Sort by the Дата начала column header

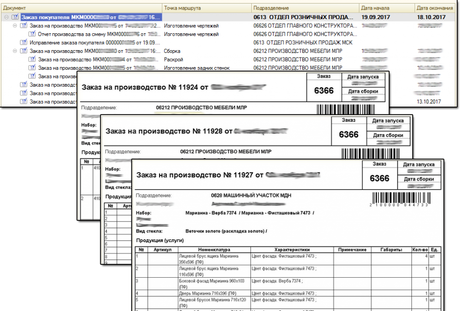pos(387,8)
